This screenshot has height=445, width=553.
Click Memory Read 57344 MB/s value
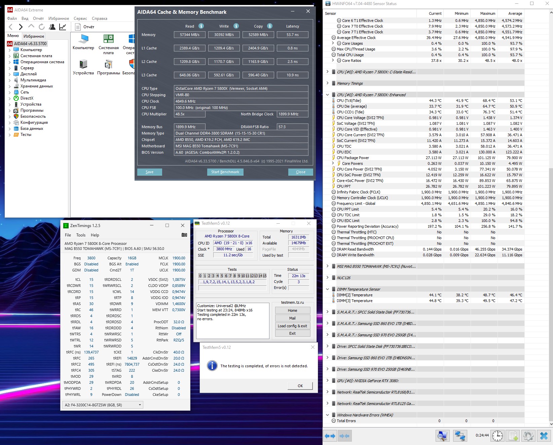[190, 35]
